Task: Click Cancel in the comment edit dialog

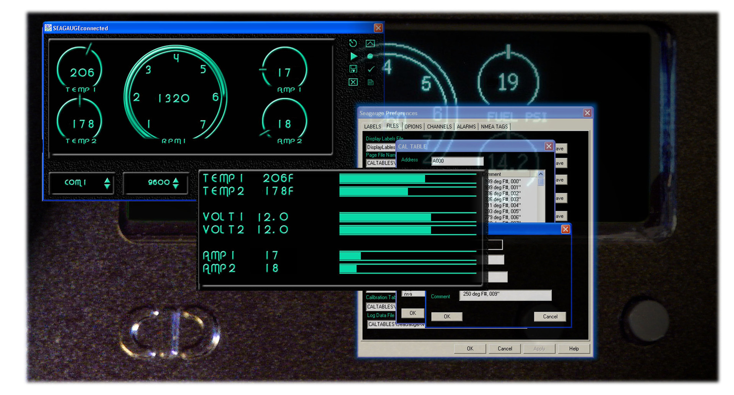Action: (x=550, y=317)
